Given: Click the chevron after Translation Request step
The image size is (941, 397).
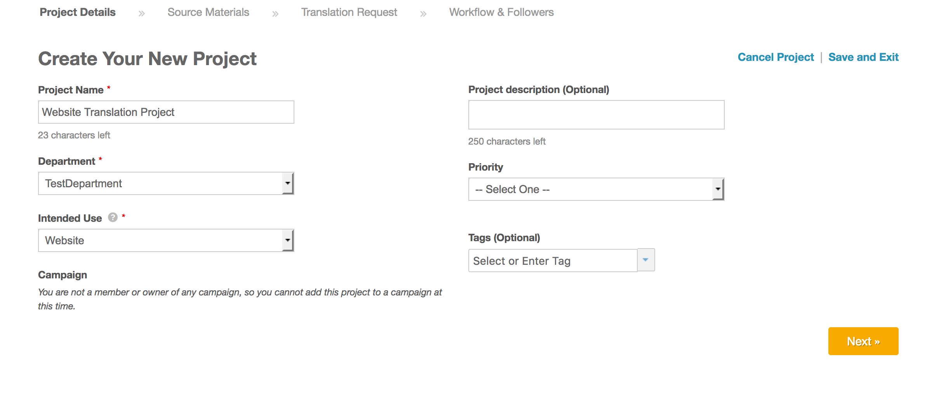Looking at the screenshot, I should point(423,14).
